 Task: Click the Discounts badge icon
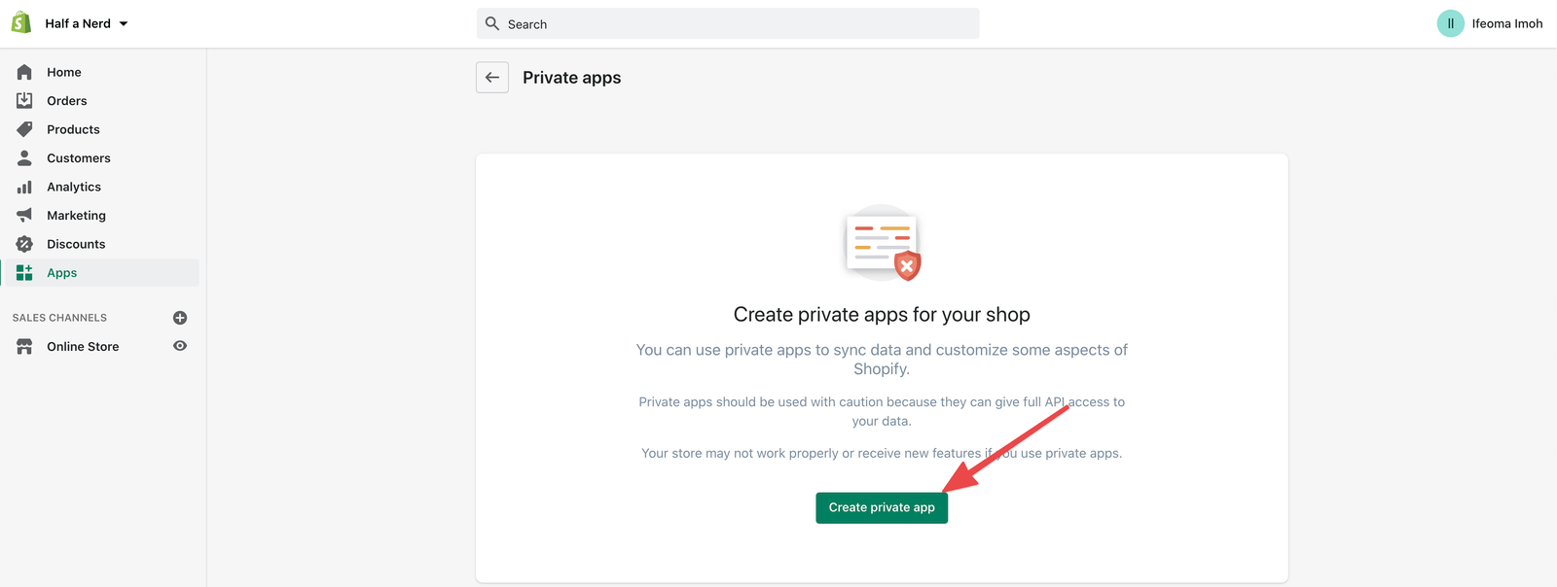click(x=24, y=244)
